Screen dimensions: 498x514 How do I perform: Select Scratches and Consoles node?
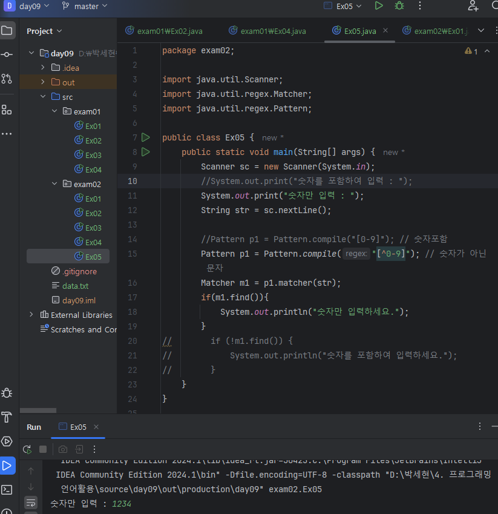pos(78,329)
